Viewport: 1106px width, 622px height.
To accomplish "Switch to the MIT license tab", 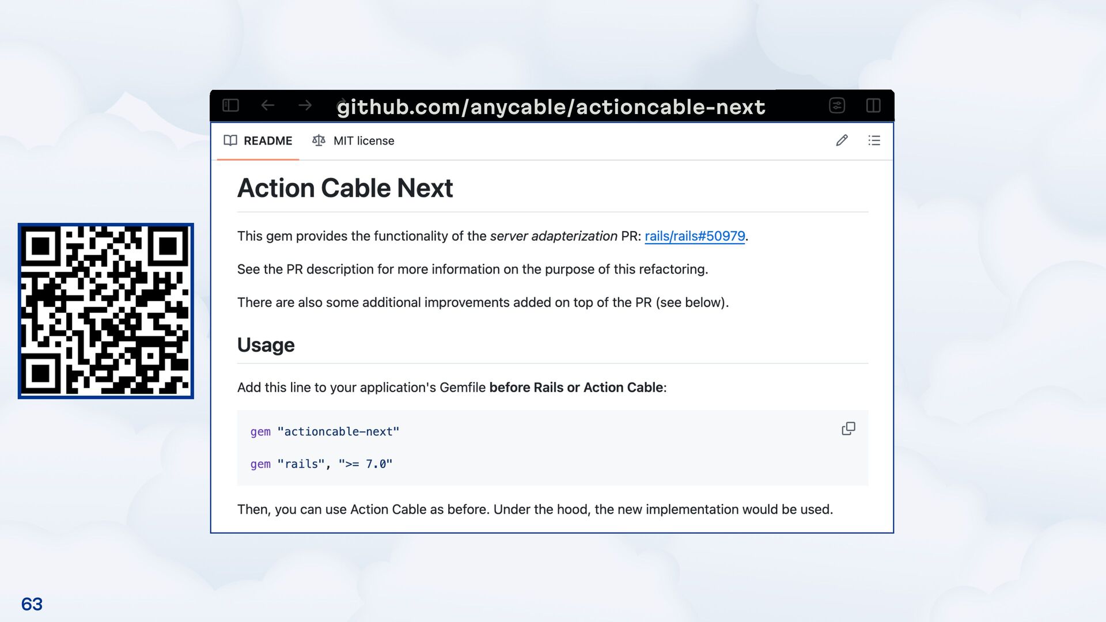I will [x=363, y=141].
